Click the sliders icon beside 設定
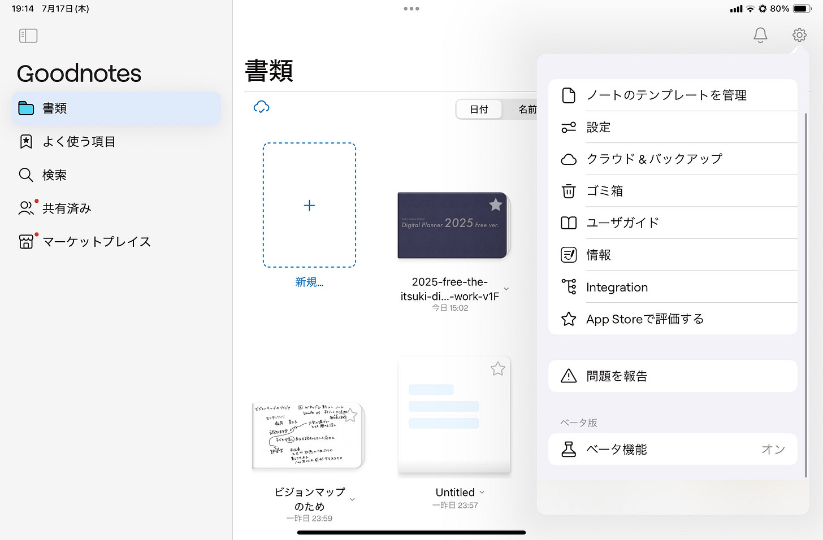 (x=569, y=127)
